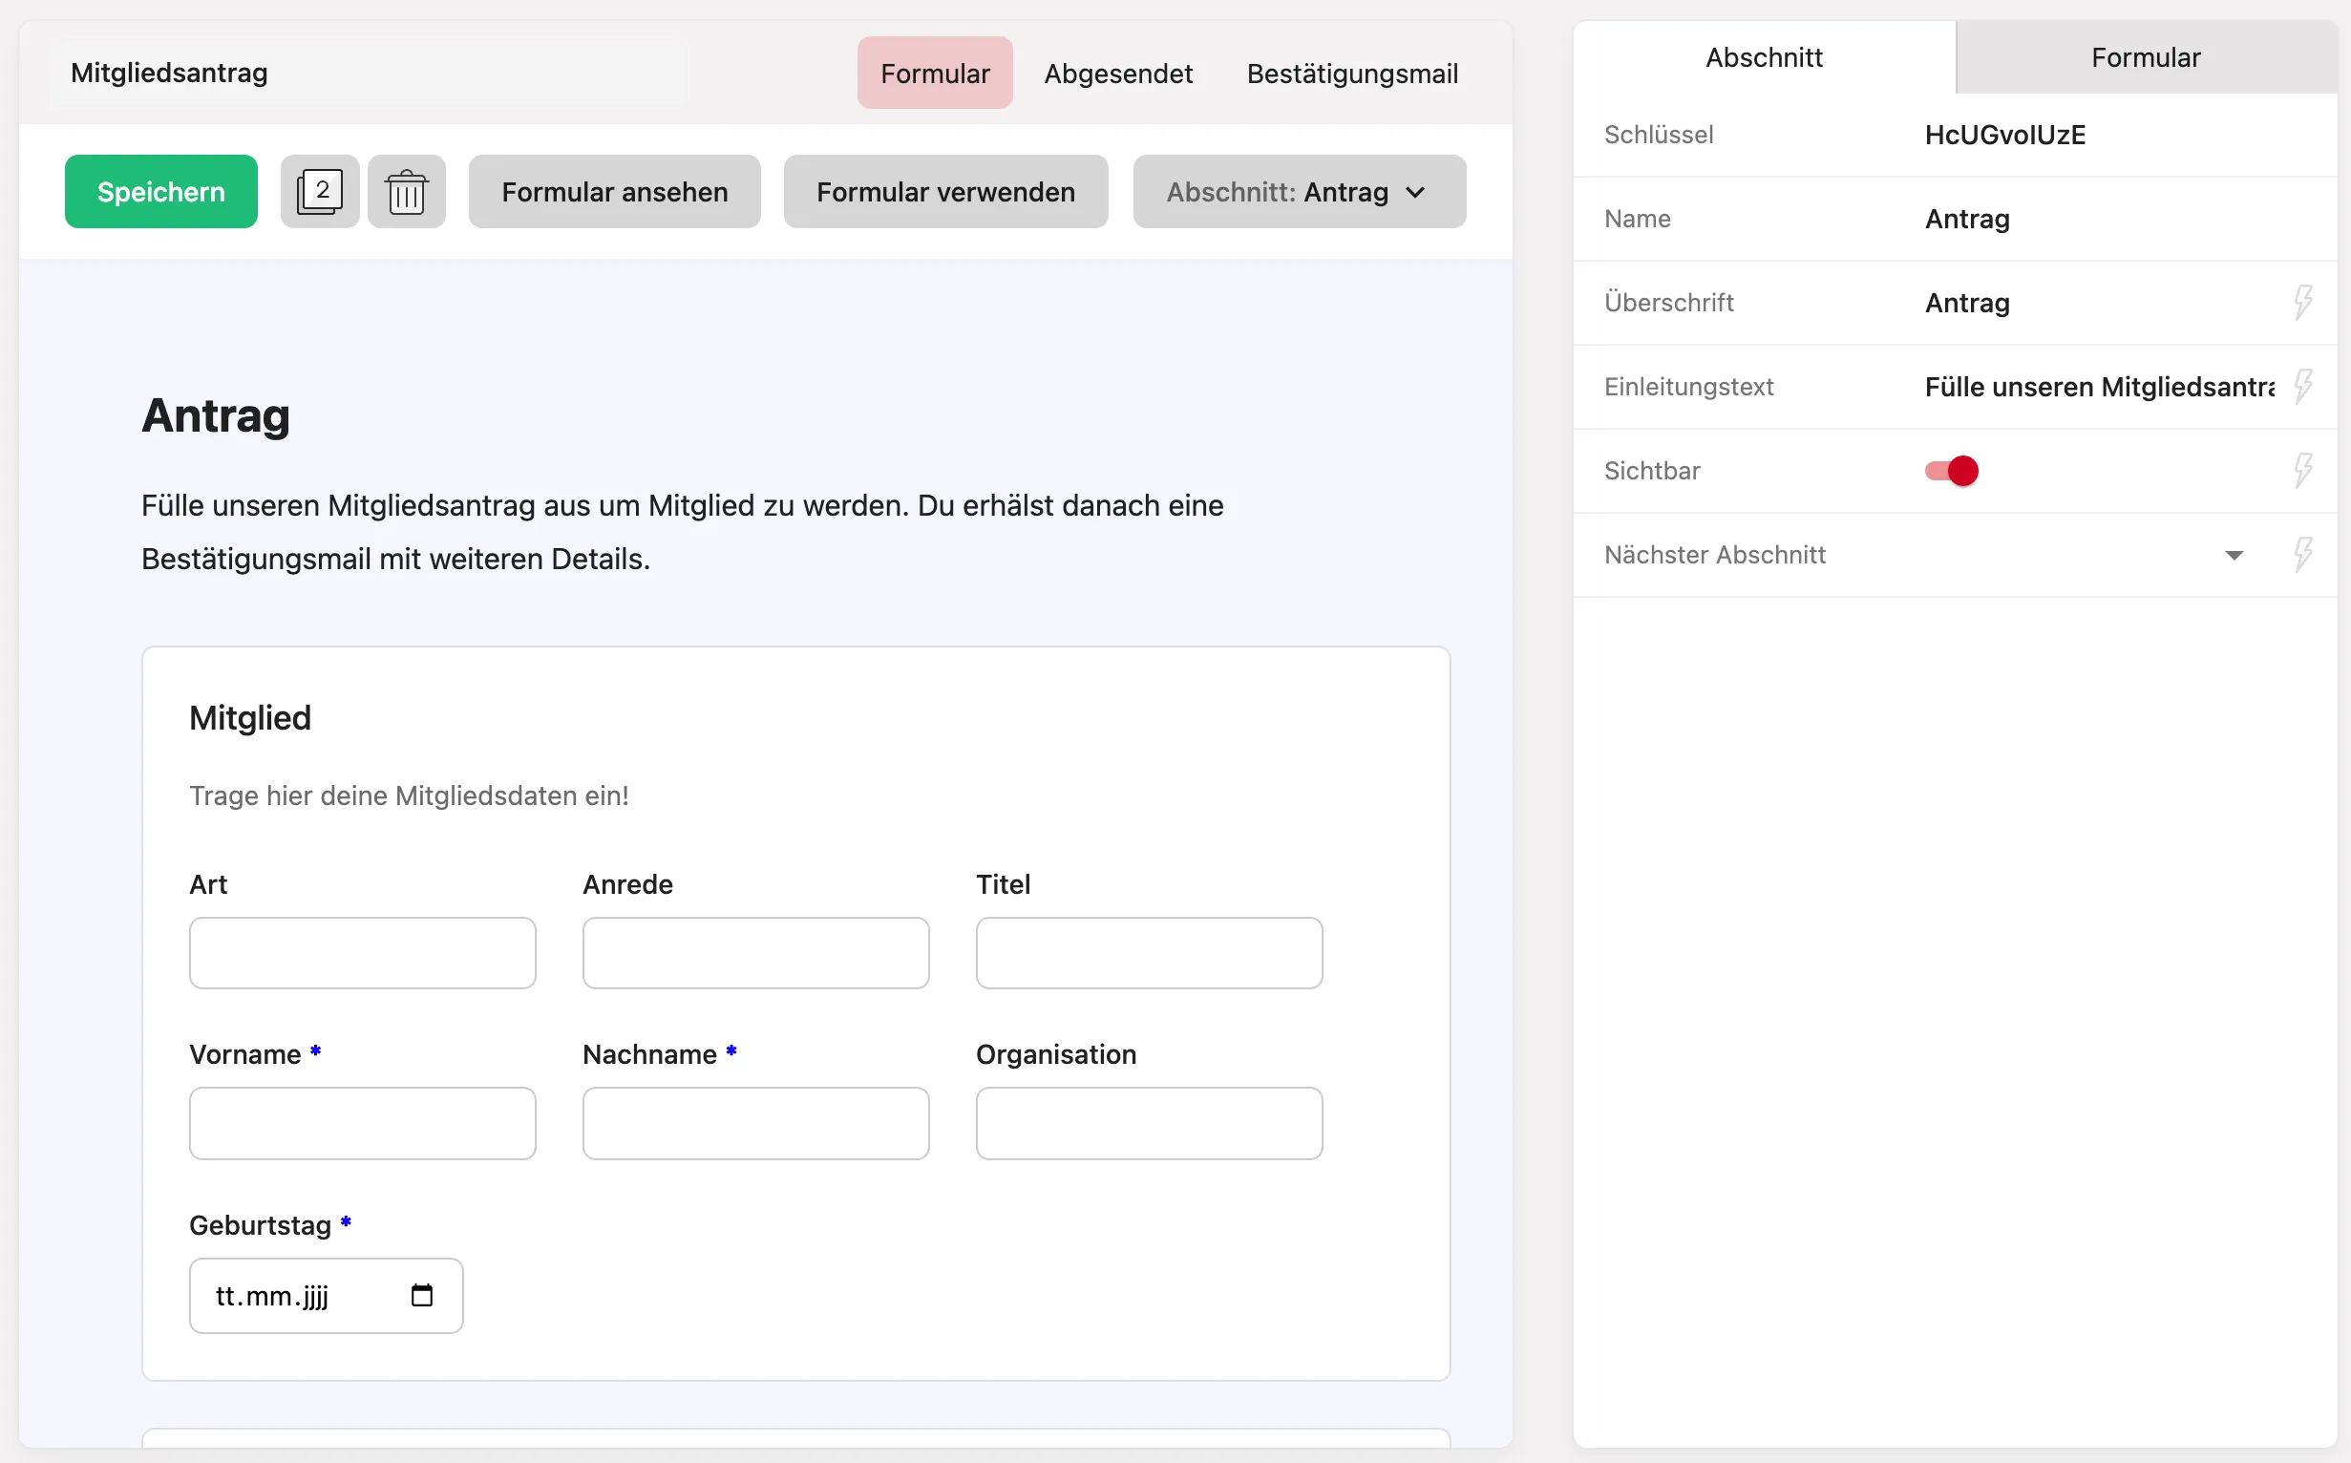2351x1463 pixels.
Task: Click lightning icon next to Nächster Abschnitt
Action: pos(2302,556)
